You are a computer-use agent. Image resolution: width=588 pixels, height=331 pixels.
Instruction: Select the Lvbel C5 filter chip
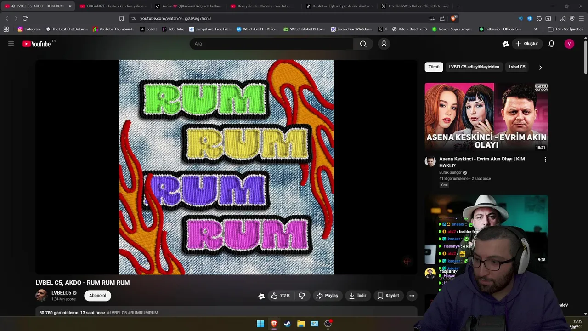517,67
